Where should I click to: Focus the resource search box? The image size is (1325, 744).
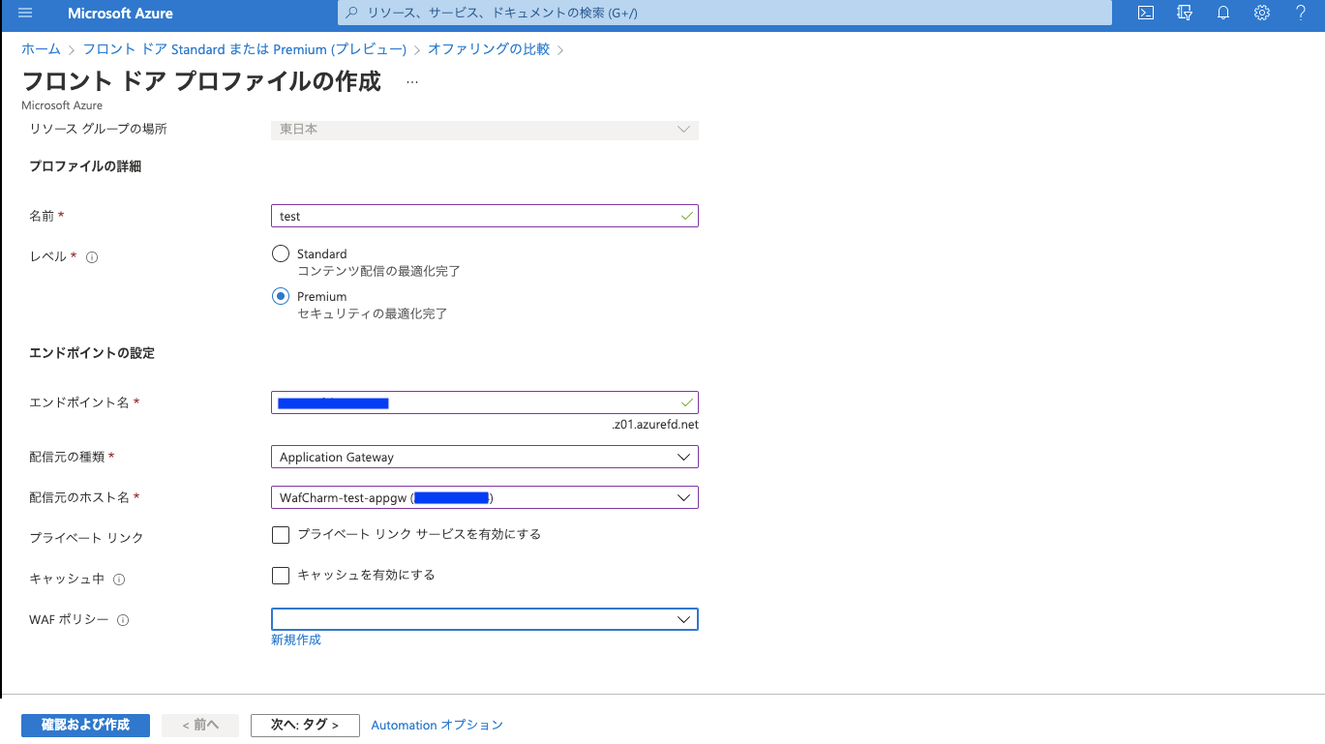[x=724, y=13]
